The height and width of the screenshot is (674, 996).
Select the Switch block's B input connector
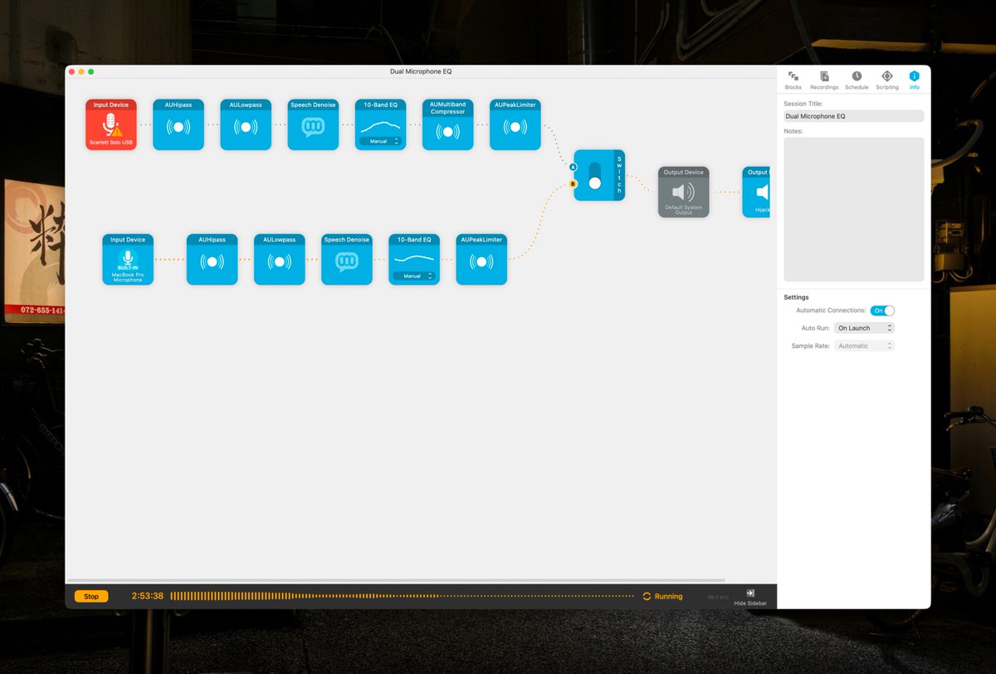click(x=573, y=184)
